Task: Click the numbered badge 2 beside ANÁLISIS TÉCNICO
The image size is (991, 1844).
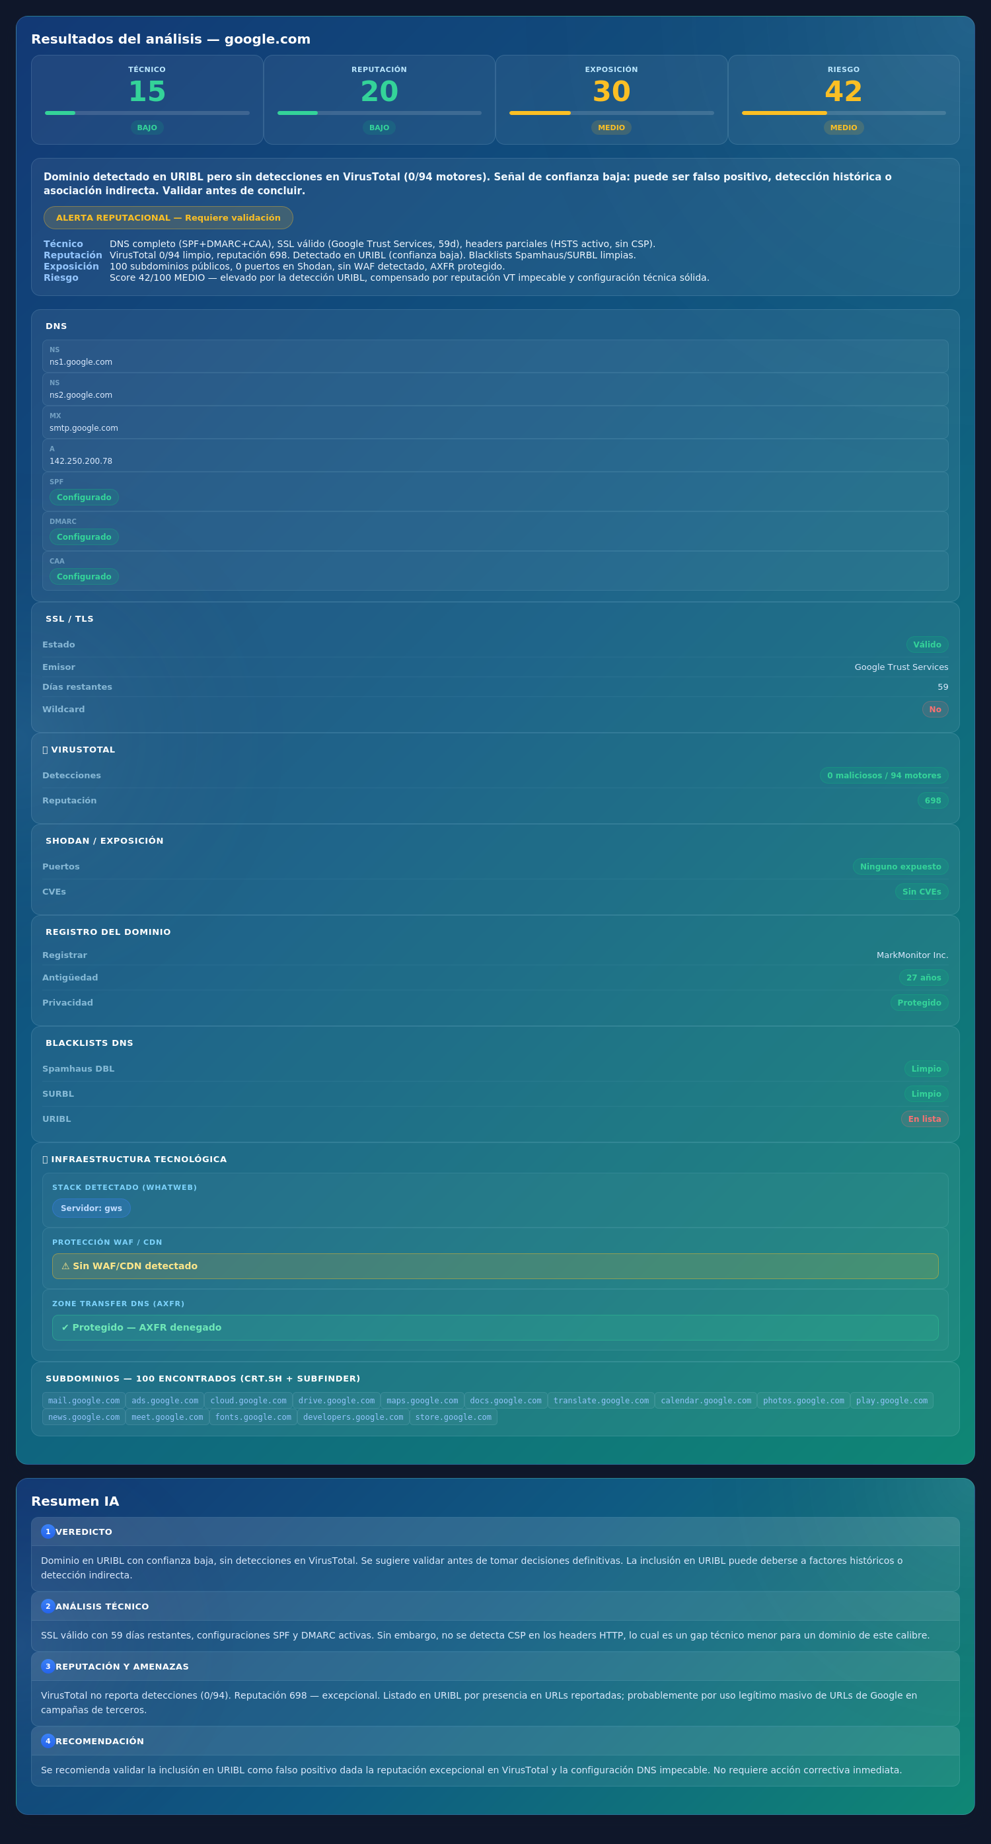Action: point(48,1605)
